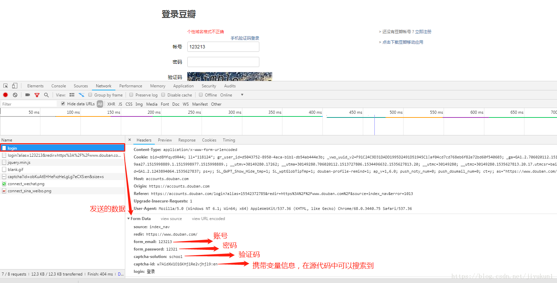The width and height of the screenshot is (557, 283).
Task: Select the login request row
Action: (62, 148)
